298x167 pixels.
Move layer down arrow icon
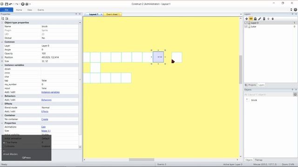pyautogui.click(x=273, y=19)
